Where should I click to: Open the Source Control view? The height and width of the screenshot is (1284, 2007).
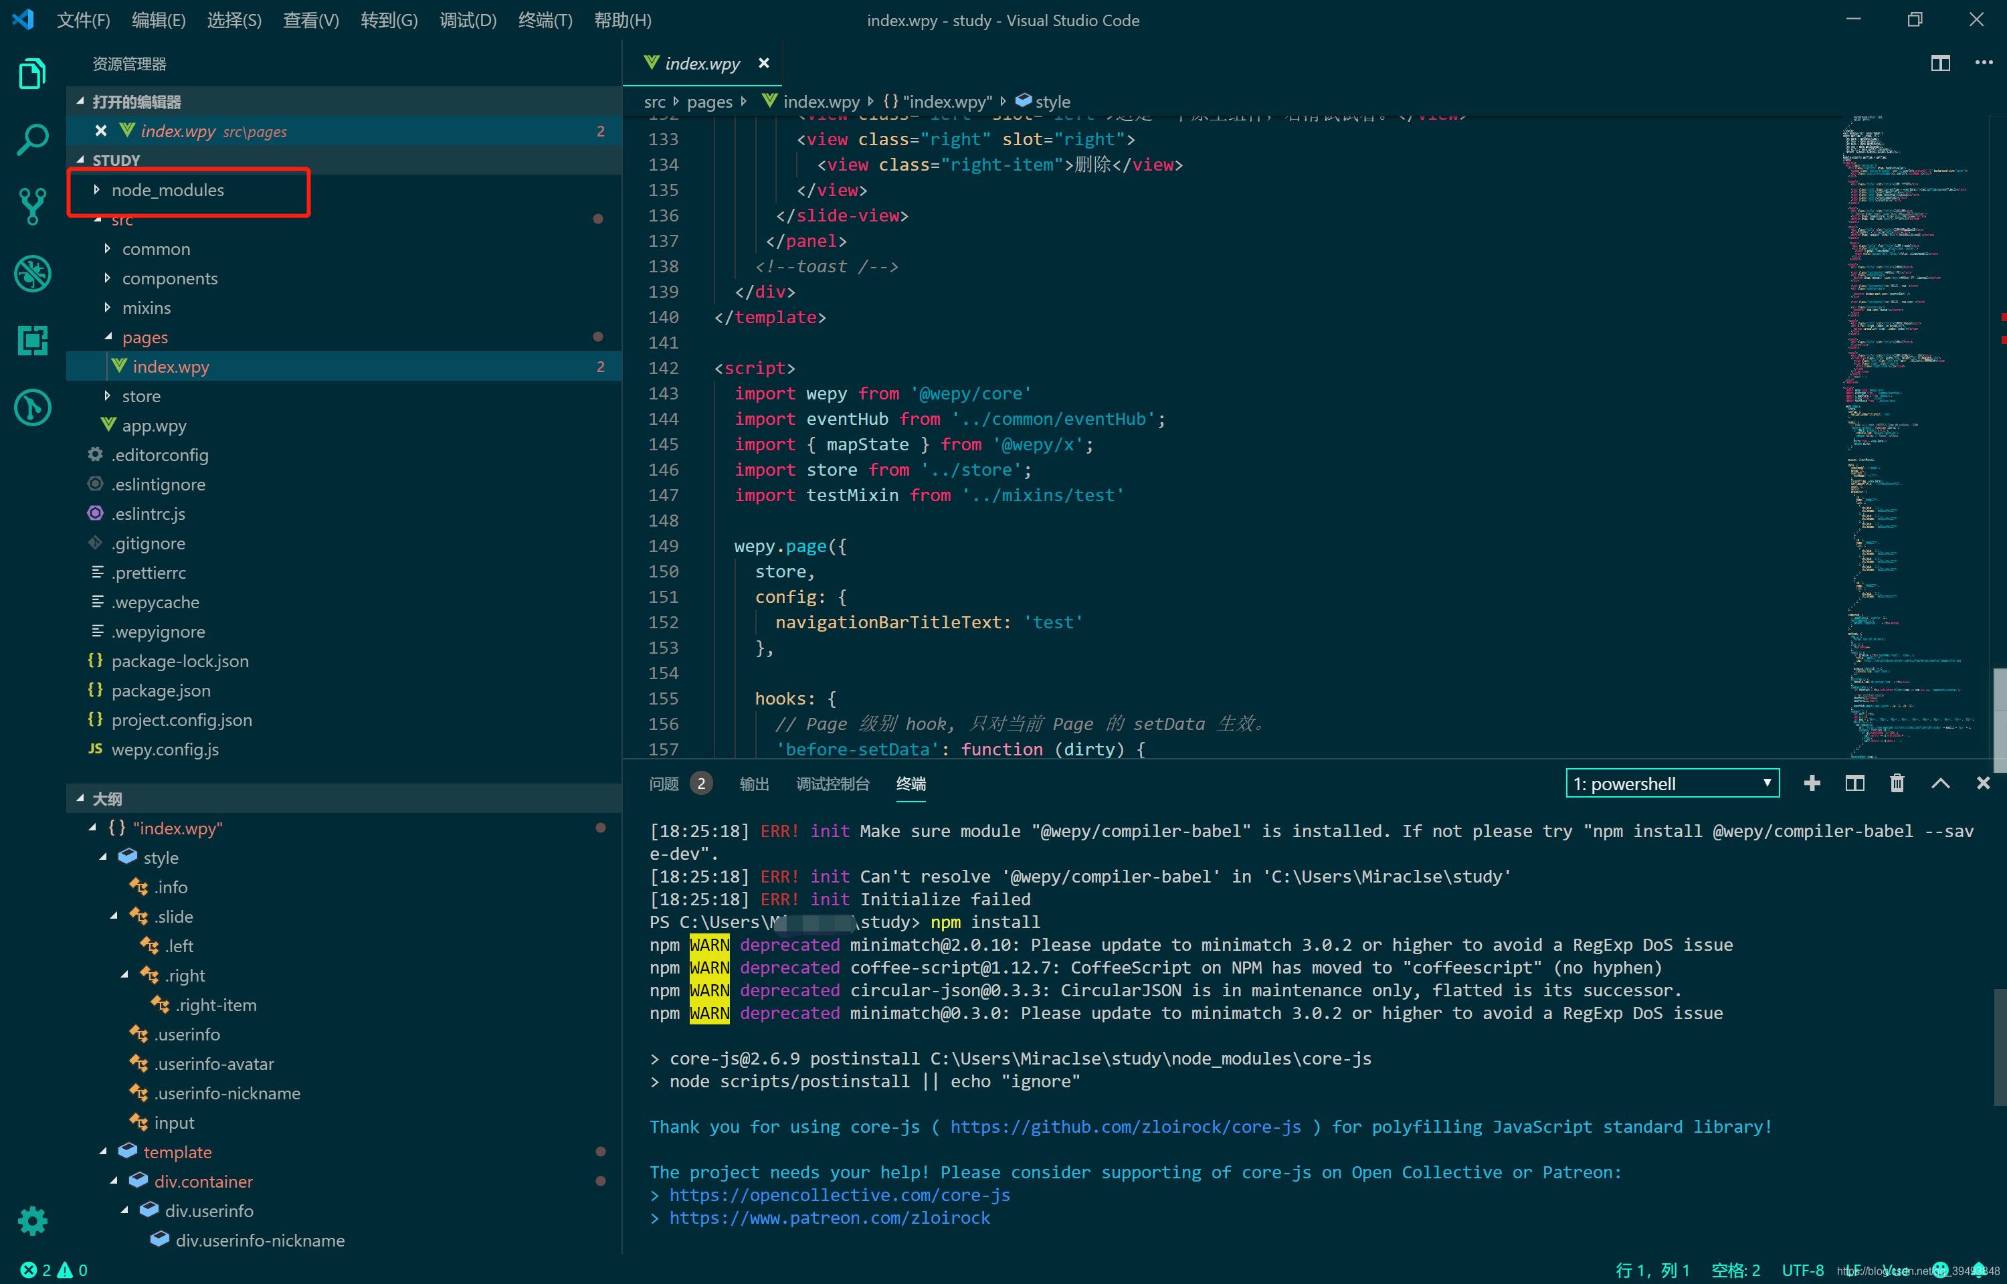(x=31, y=207)
